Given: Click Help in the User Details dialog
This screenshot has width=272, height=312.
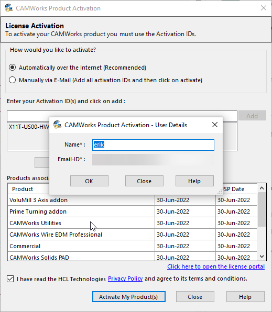Looking at the screenshot, I should tap(194, 181).
